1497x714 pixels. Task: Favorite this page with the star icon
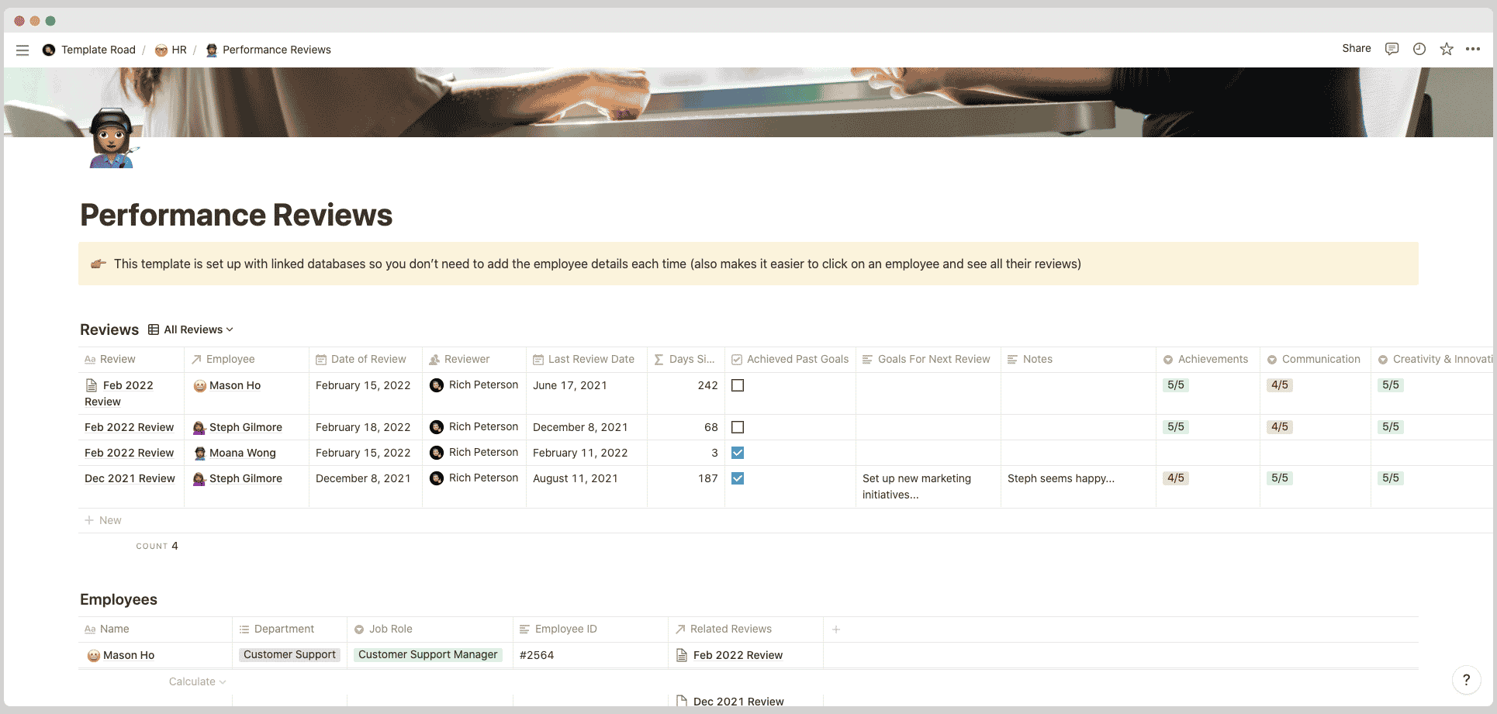click(1446, 49)
